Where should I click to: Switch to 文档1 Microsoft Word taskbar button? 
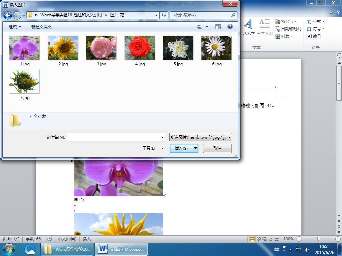[x=121, y=249]
